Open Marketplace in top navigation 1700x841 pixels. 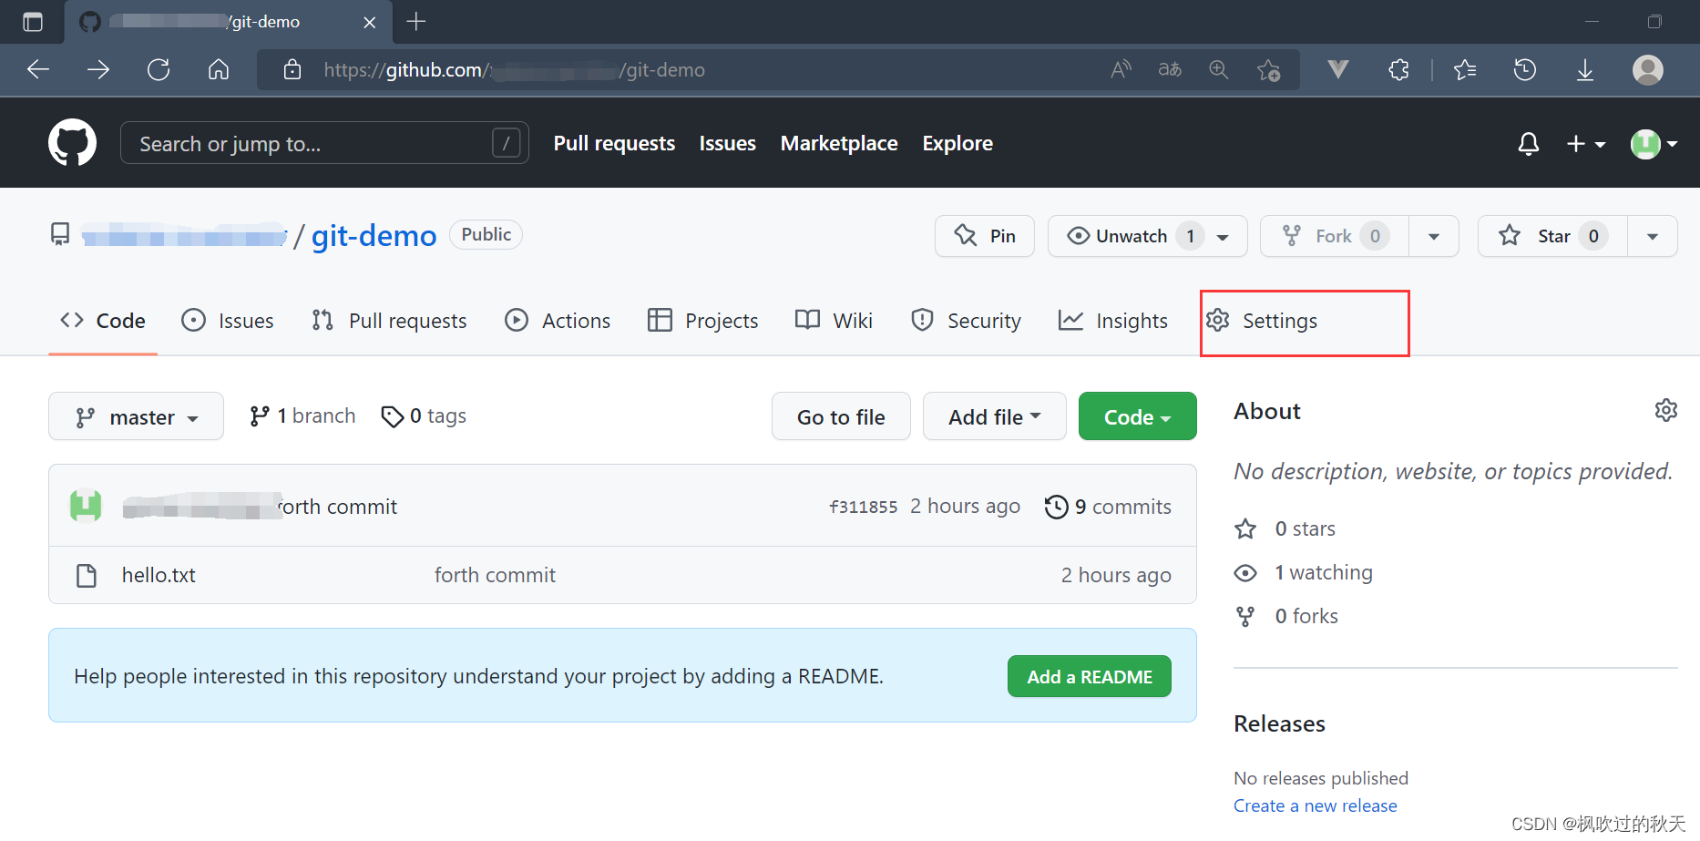tap(839, 143)
